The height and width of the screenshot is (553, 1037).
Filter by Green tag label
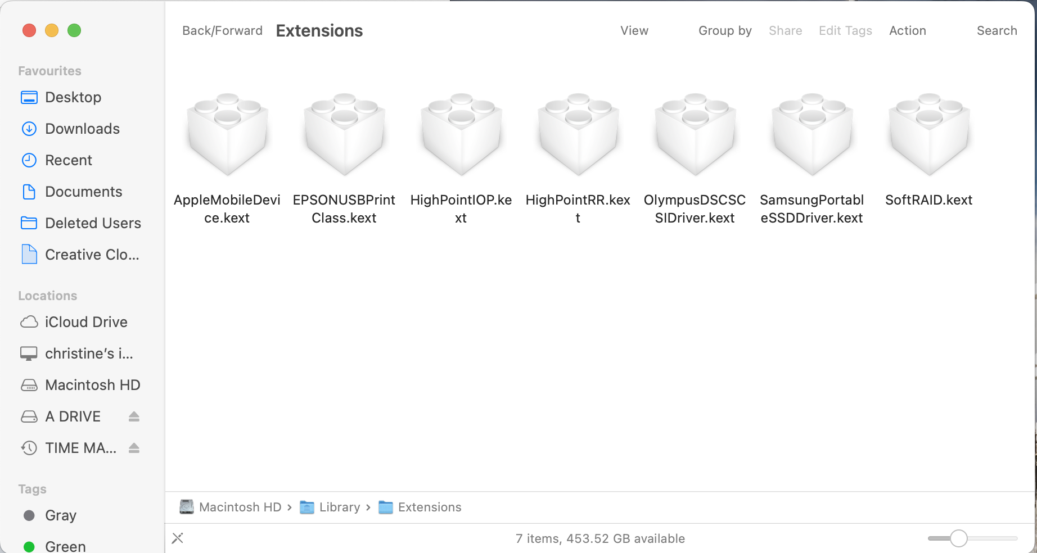pos(66,546)
